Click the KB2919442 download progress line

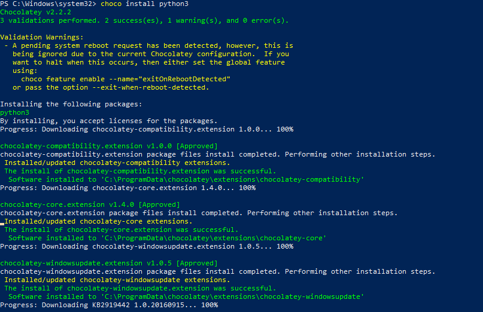pos(109,305)
